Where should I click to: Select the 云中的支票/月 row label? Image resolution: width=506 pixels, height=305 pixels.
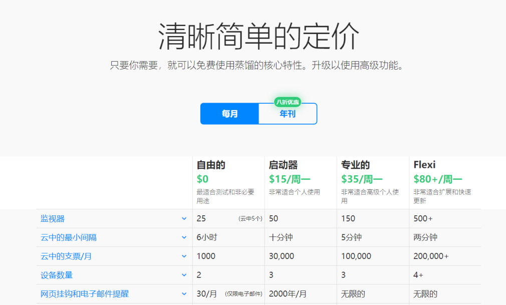click(66, 256)
